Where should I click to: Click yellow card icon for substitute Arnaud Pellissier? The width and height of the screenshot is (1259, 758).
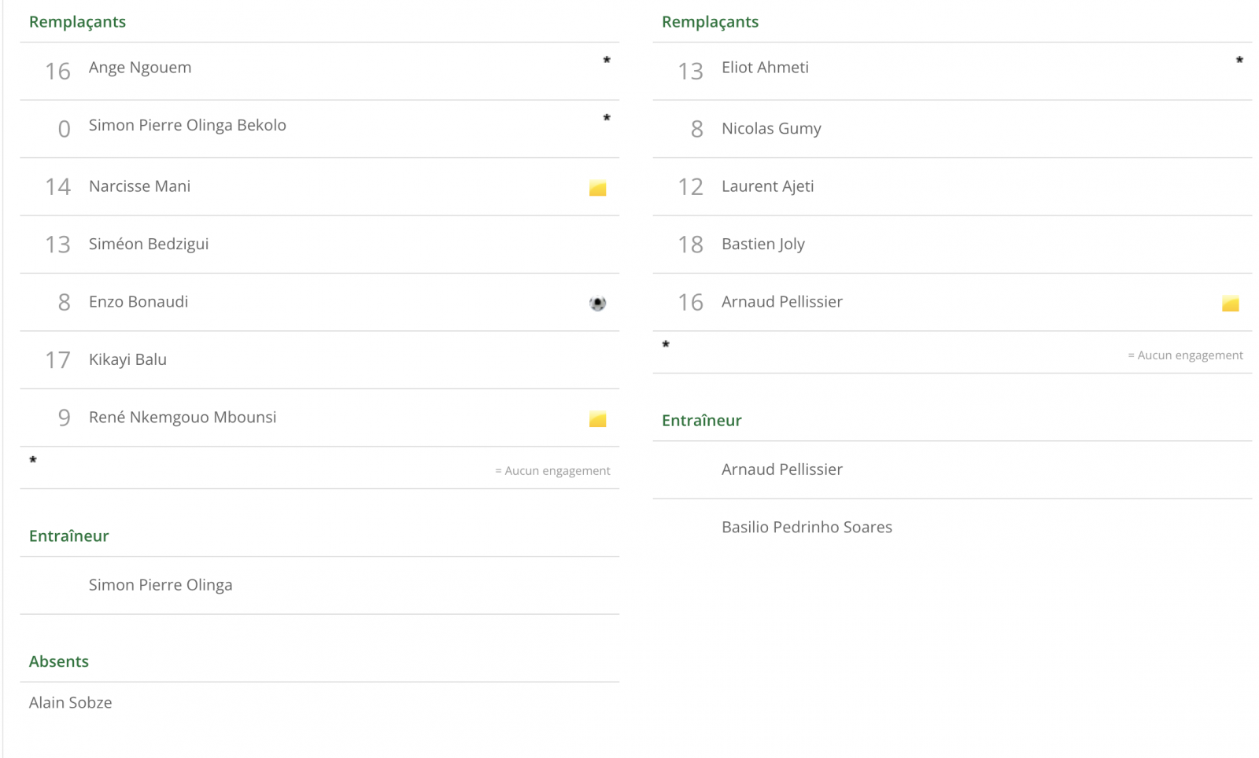tap(1230, 304)
